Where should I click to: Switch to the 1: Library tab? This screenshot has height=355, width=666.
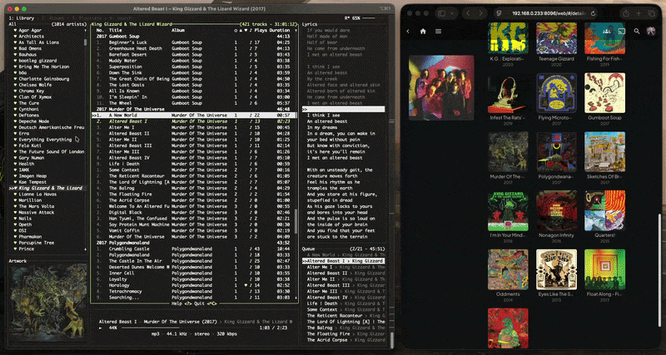22,18
